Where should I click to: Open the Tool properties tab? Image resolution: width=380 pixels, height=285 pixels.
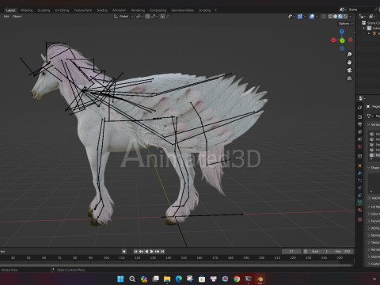(x=360, y=108)
